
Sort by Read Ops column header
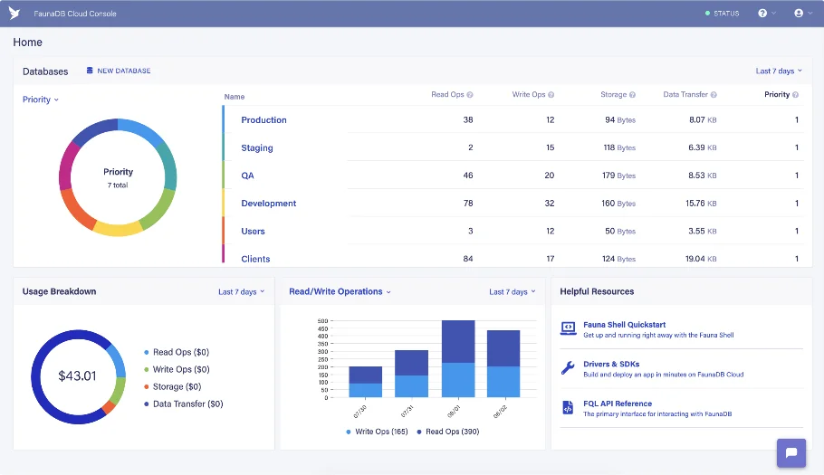point(447,94)
